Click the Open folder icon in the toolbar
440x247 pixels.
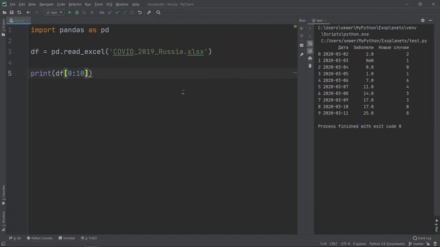click(4, 12)
